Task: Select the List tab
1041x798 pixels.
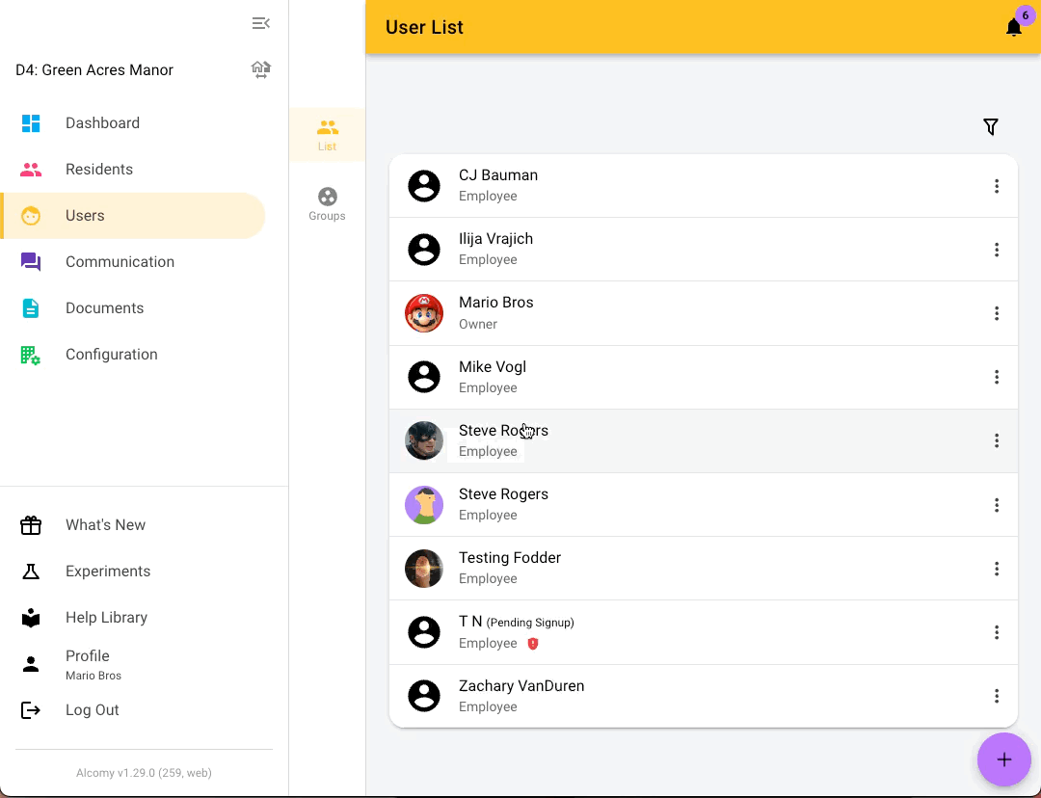Action: [x=327, y=135]
